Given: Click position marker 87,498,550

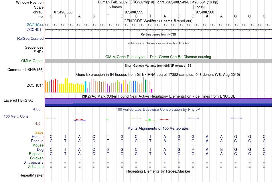Looking at the screenshot, I should (x=63, y=12).
